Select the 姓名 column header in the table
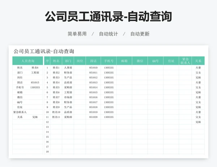This screenshot has width=217, height=167. tap(56, 61)
